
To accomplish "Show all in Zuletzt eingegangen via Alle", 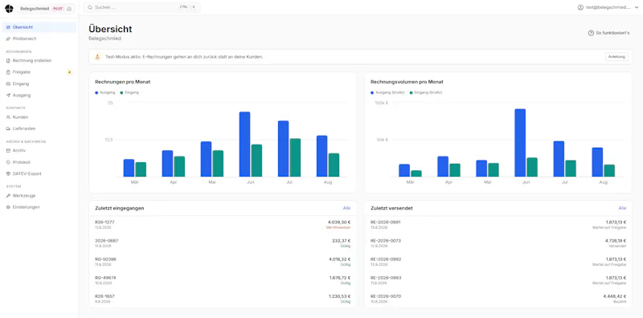I will point(346,208).
